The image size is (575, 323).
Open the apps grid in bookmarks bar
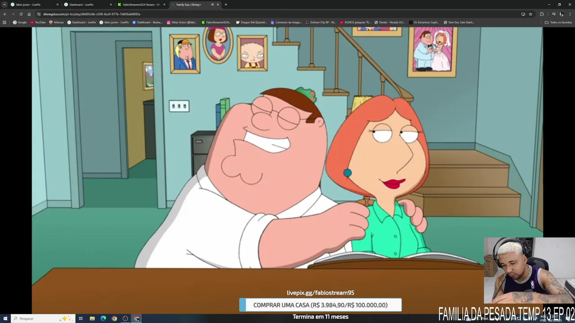tap(4, 22)
